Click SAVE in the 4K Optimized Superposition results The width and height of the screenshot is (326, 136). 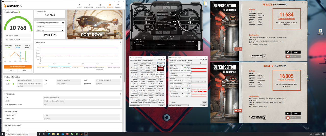pos(296,114)
